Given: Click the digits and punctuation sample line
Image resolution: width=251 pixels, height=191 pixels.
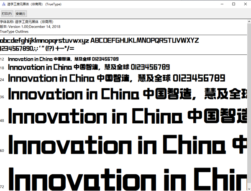Looking at the screenshot, I should tap(37, 48).
